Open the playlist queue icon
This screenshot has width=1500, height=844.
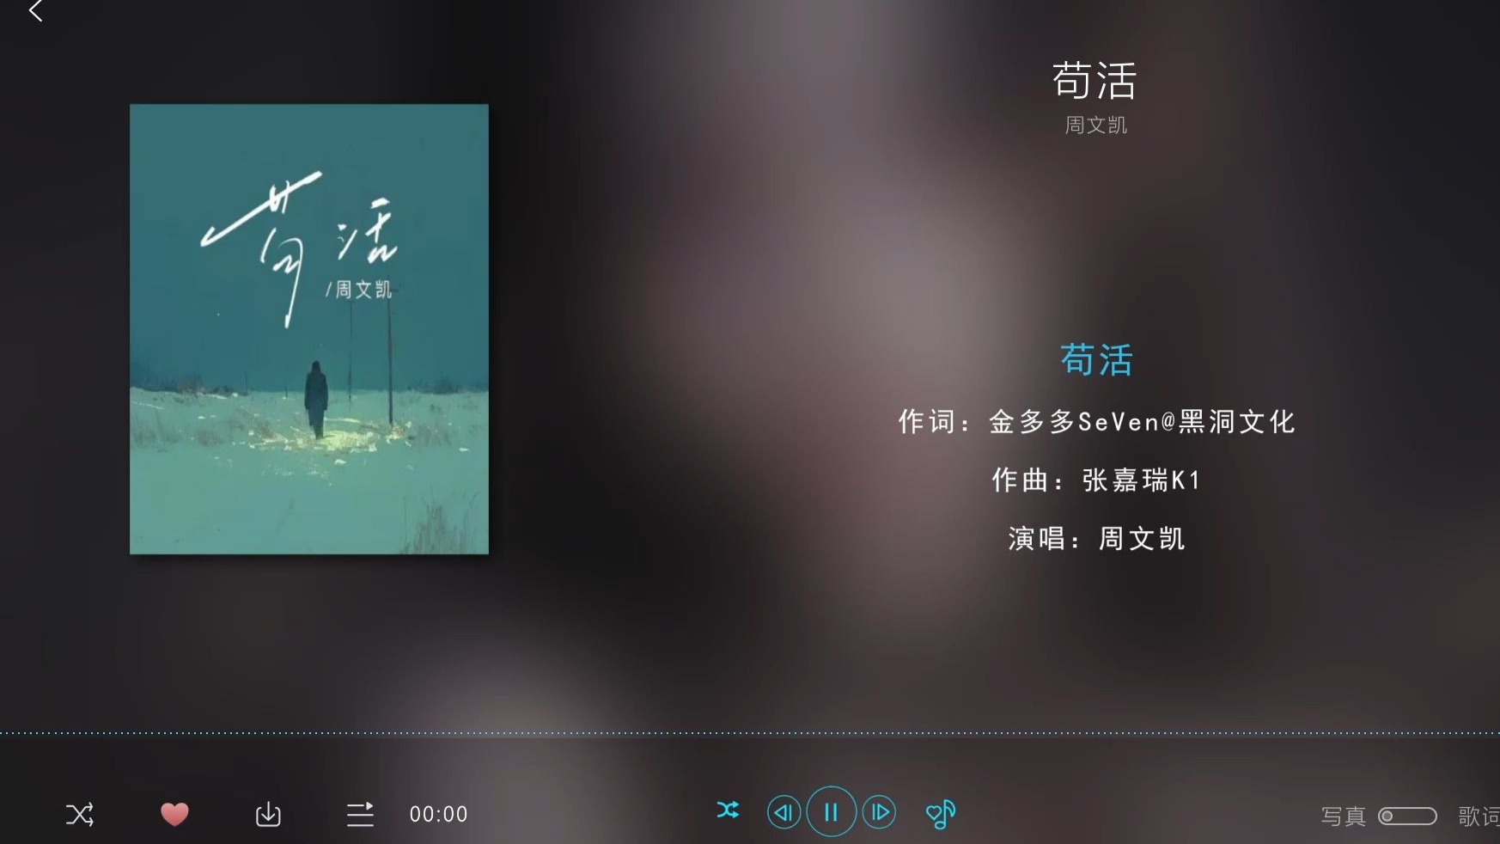point(360,814)
